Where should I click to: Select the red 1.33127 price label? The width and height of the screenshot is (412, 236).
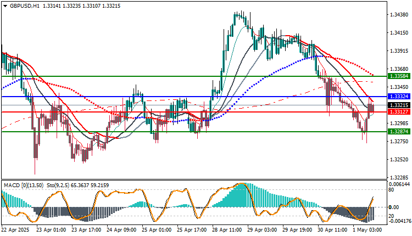point(399,112)
